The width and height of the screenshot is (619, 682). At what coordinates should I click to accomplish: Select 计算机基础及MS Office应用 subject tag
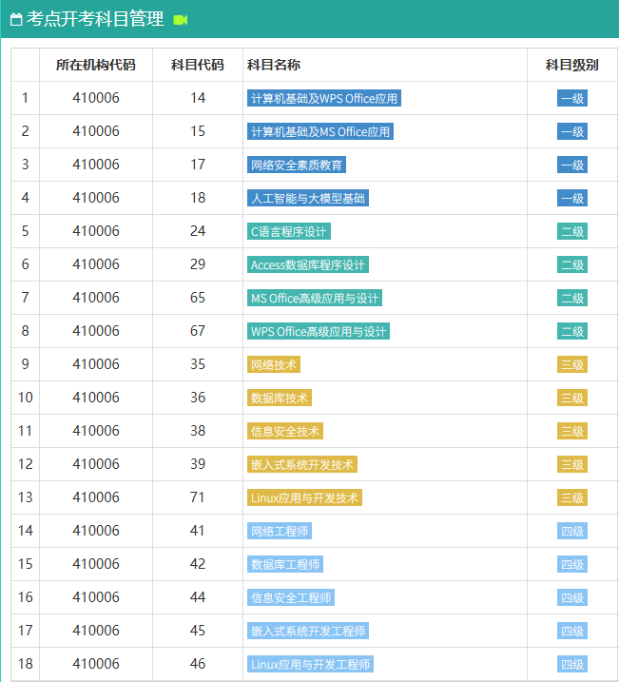coord(319,131)
